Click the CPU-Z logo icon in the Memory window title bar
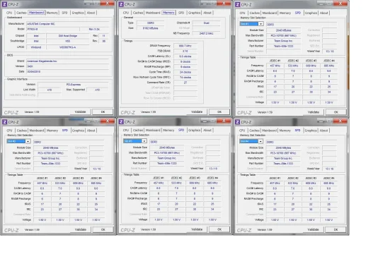Viewport: 373px width, 271px height. pyautogui.click(x=121, y=4)
